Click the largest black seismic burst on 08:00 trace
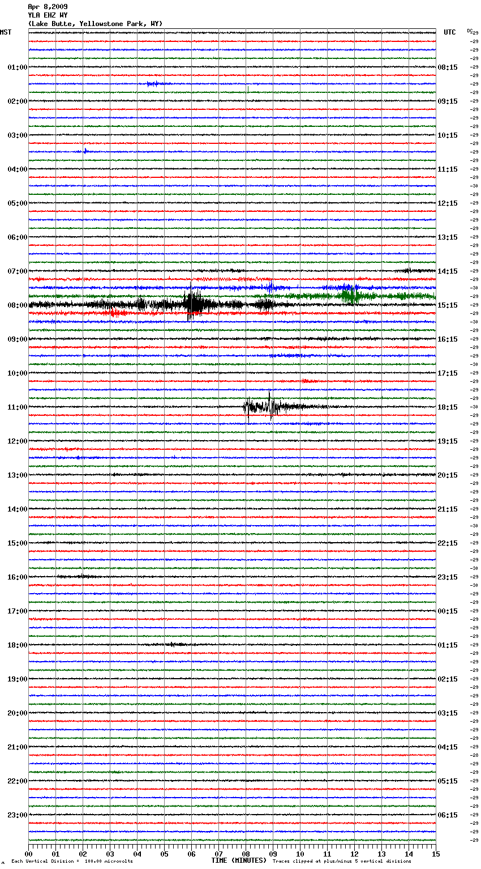This screenshot has width=481, height=869. tap(194, 305)
